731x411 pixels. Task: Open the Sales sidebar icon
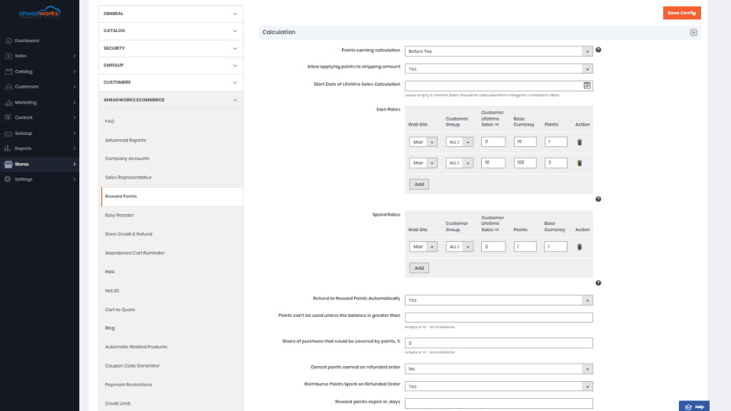[9, 56]
